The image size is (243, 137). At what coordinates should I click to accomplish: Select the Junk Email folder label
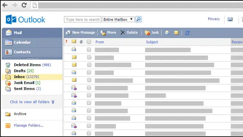tap(24, 83)
